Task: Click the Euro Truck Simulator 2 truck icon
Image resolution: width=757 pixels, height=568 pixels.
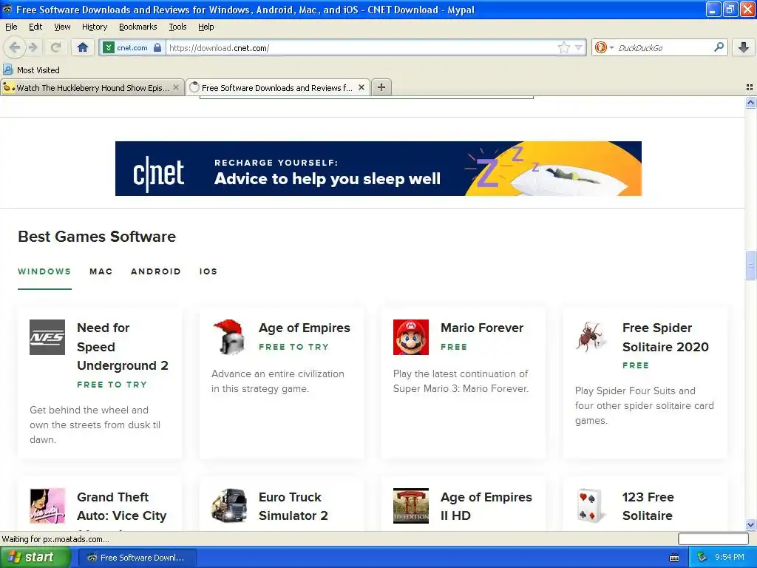Action: pos(229,506)
